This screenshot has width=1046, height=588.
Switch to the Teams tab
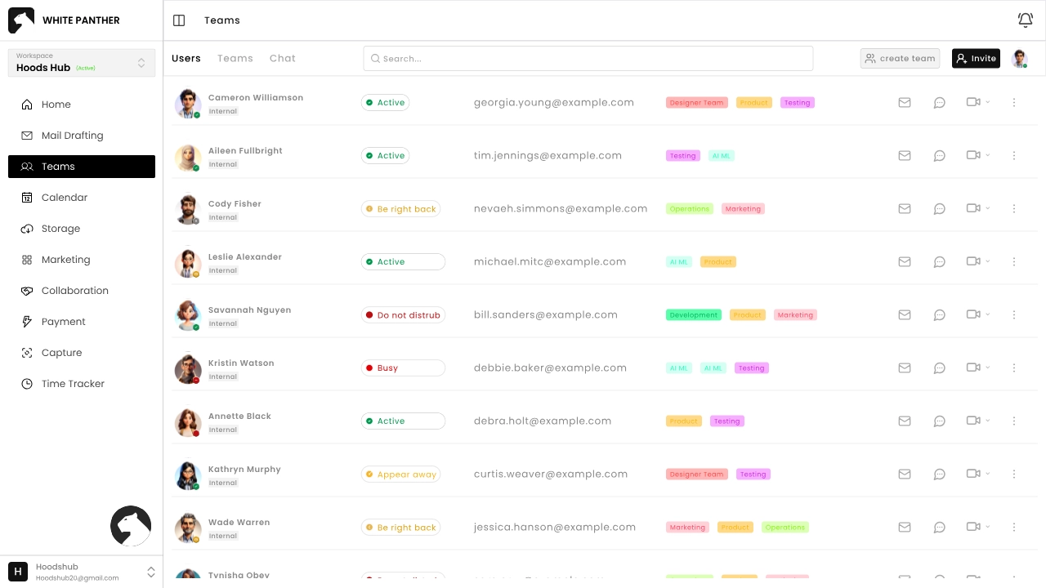(x=235, y=59)
